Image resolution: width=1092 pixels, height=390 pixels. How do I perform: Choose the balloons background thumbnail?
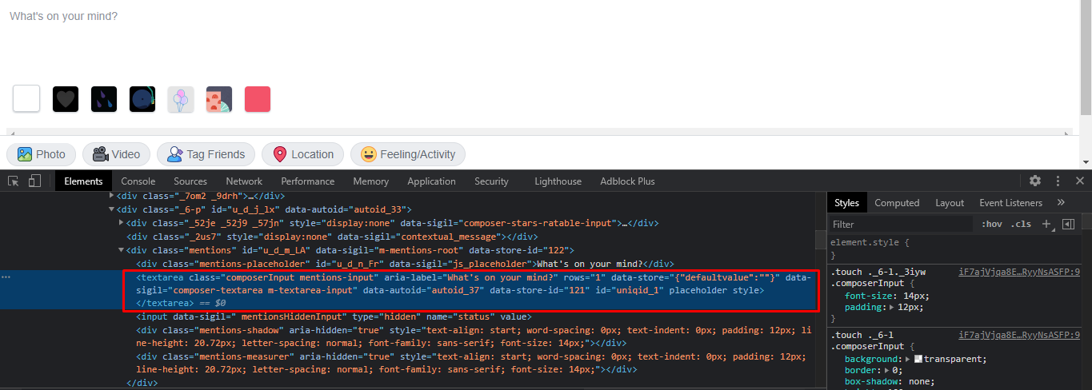coord(181,99)
